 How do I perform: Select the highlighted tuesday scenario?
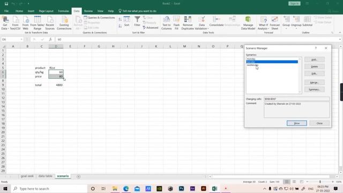(272, 62)
